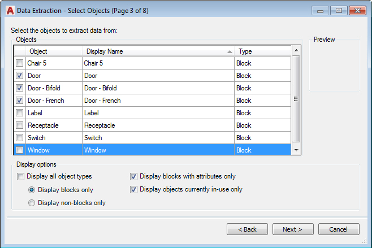Uncheck the Door row checkbox
372x248 pixels.
tap(19, 76)
